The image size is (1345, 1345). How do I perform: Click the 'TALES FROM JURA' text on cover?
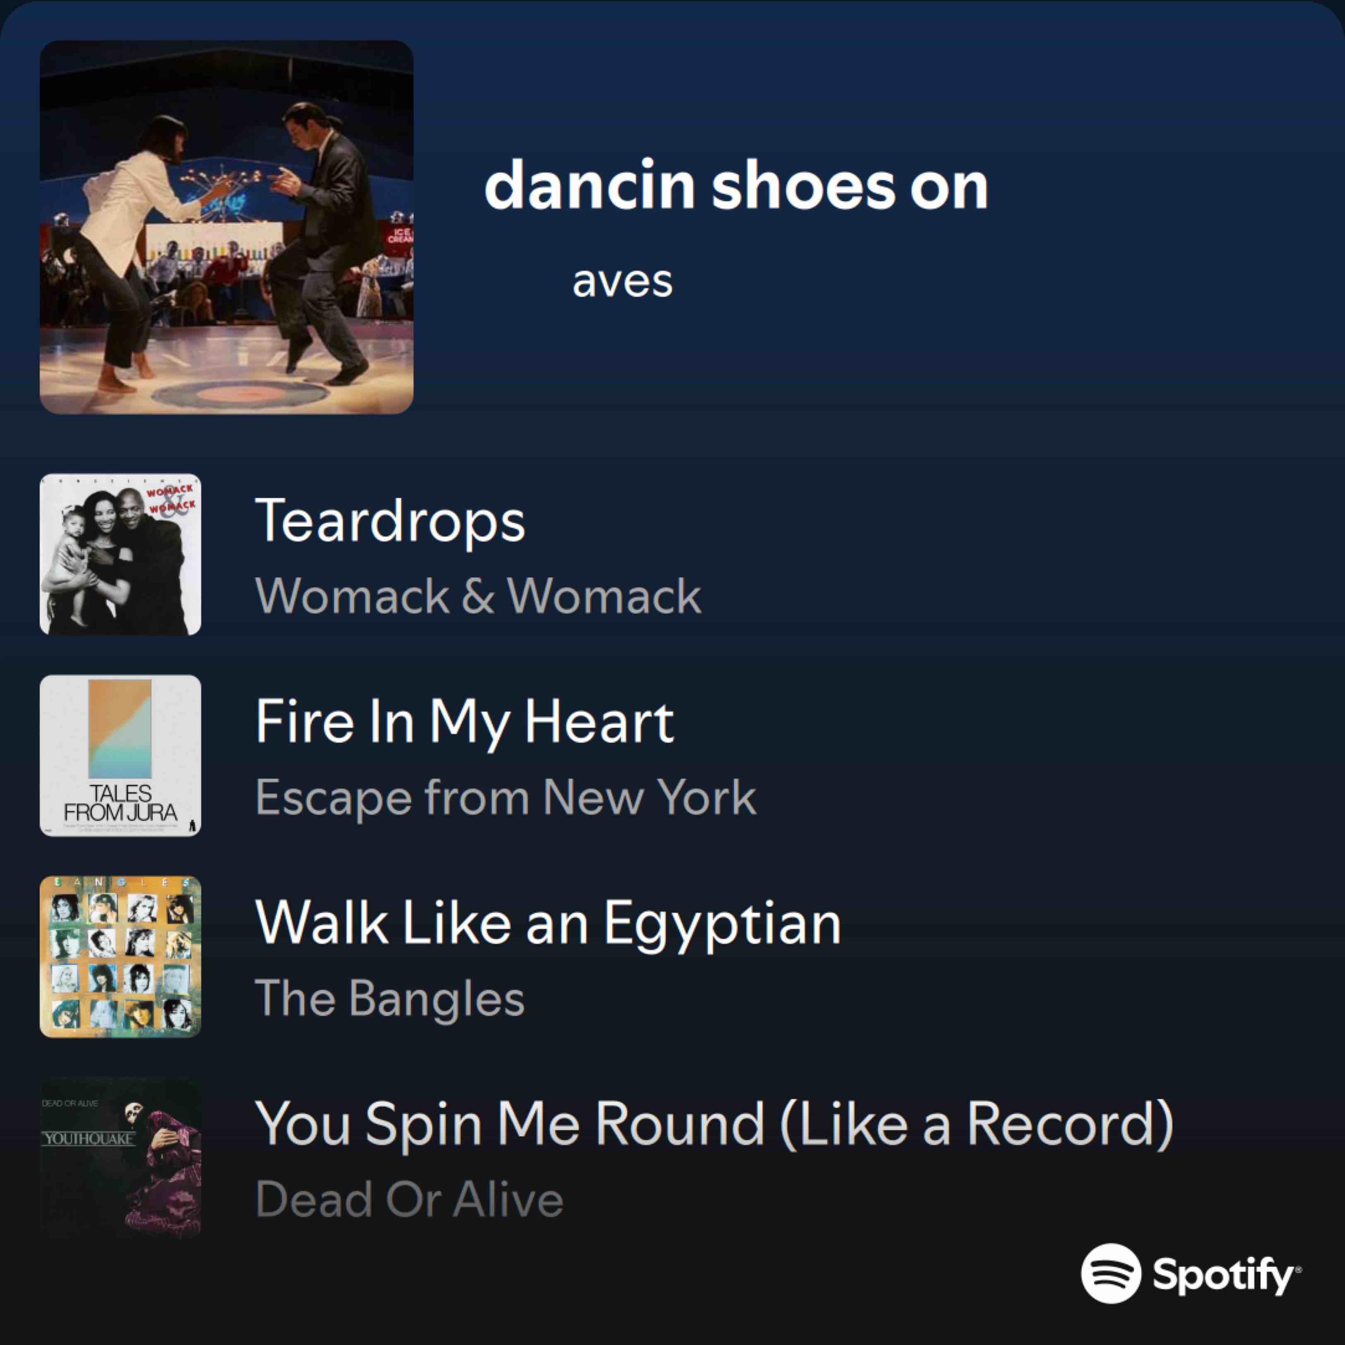click(120, 803)
